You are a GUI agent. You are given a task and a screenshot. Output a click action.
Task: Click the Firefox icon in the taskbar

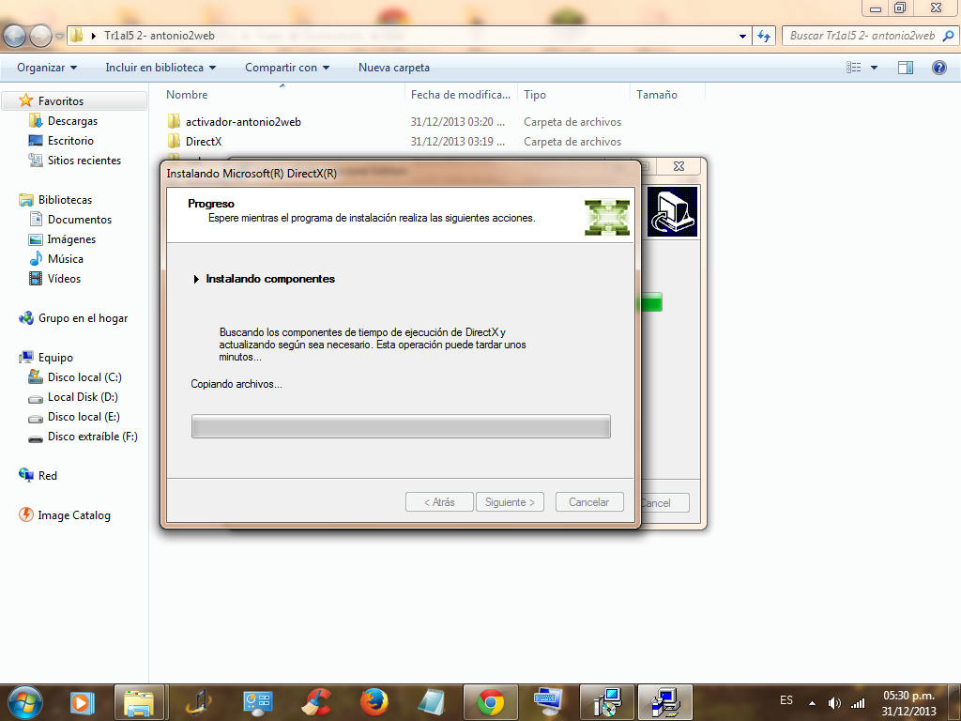pyautogui.click(x=374, y=701)
